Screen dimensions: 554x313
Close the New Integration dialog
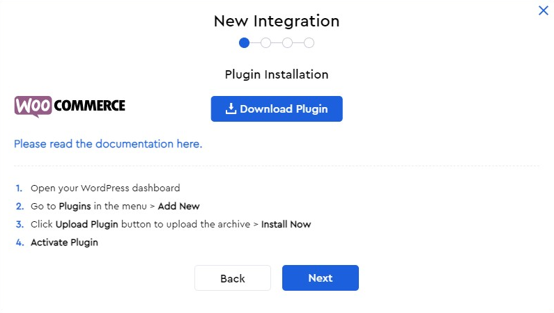[x=543, y=10]
